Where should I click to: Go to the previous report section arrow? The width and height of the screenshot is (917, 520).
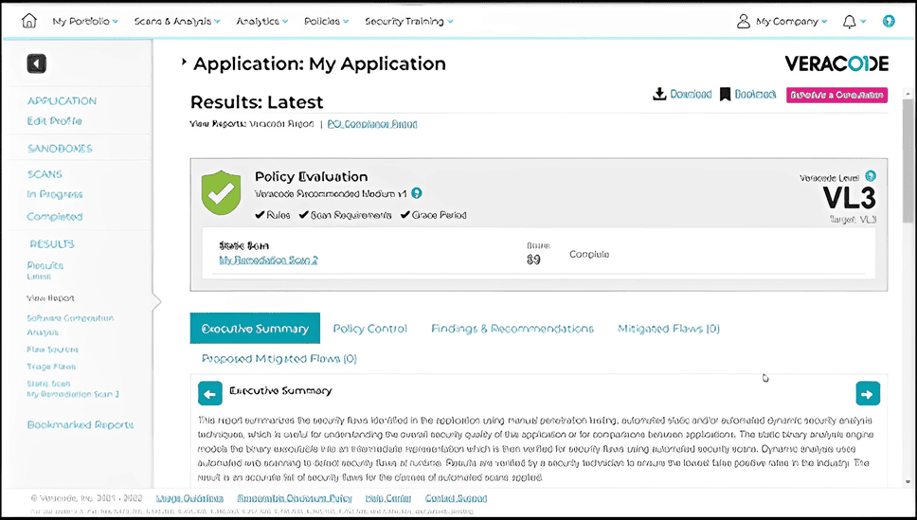pos(209,392)
